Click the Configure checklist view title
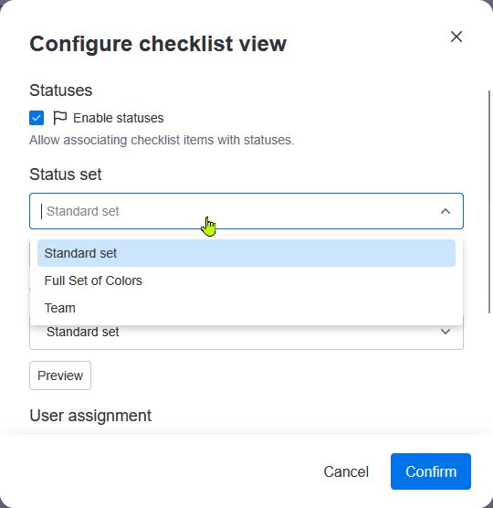Screen dimensions: 493x508 pyautogui.click(x=158, y=44)
